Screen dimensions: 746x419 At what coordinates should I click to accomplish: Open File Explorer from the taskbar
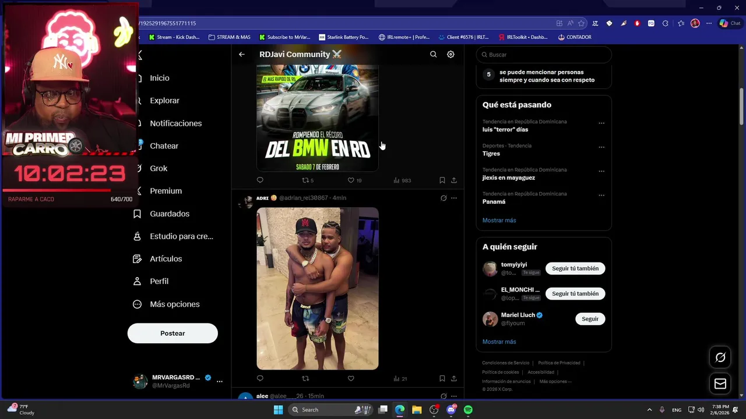coord(417,410)
